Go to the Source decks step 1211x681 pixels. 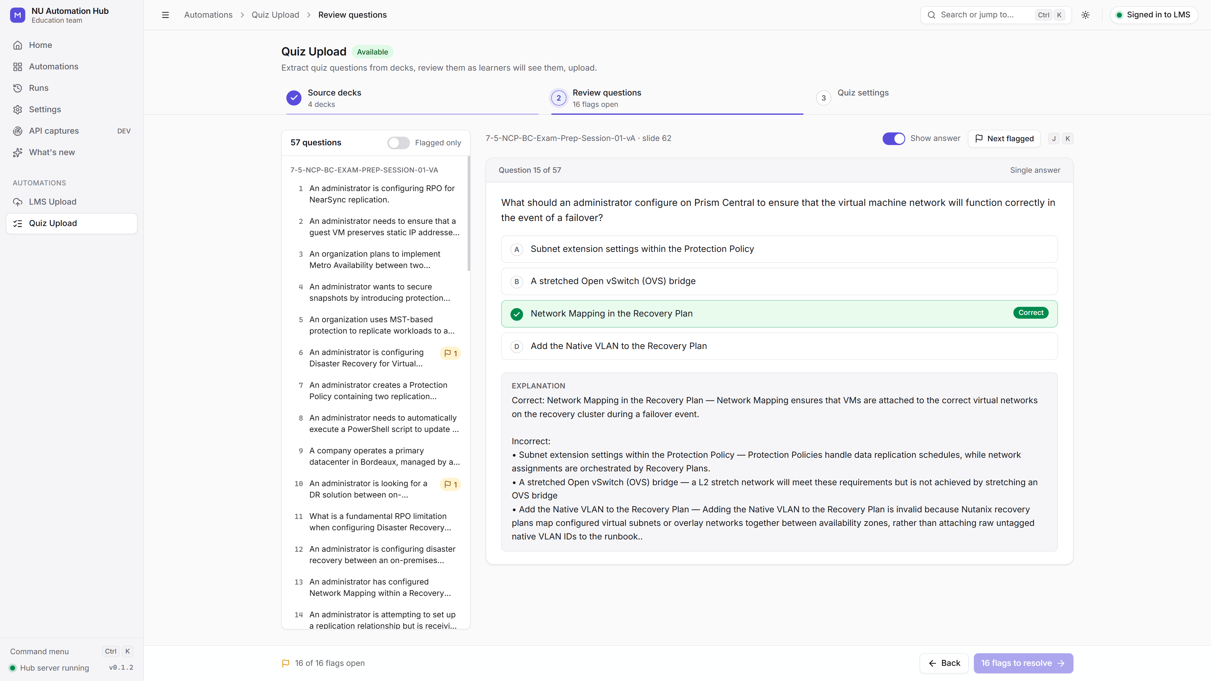(412, 98)
